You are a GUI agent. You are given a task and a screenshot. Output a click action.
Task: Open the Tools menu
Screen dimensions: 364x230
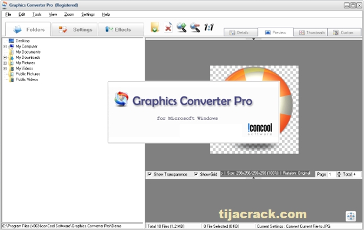pyautogui.click(x=37, y=14)
